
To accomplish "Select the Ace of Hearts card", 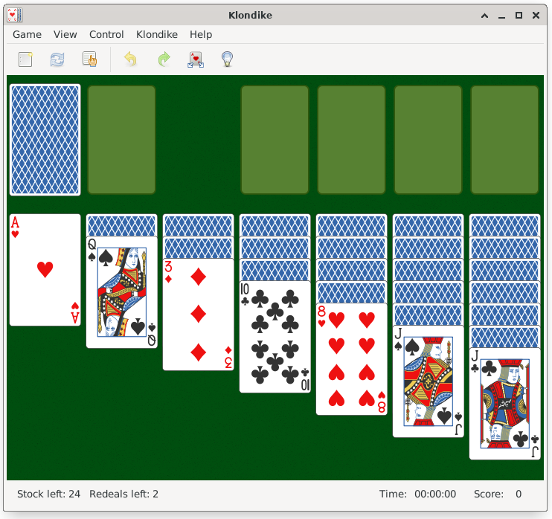I will [45, 270].
